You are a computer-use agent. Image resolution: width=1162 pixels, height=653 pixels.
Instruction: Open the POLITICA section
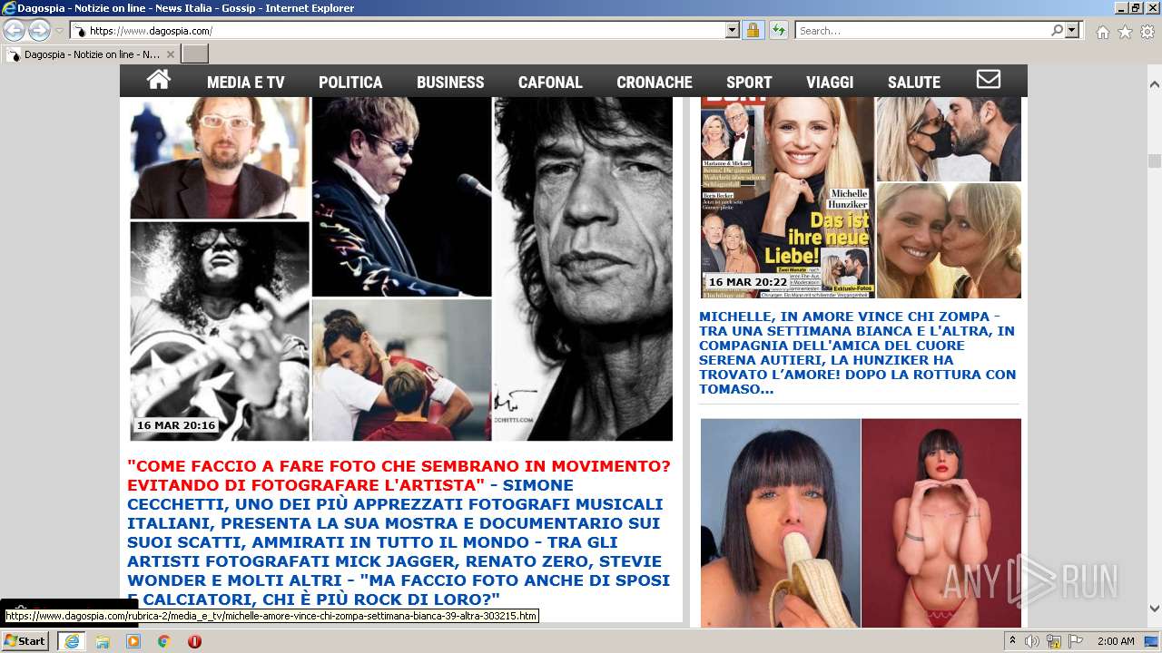350,82
